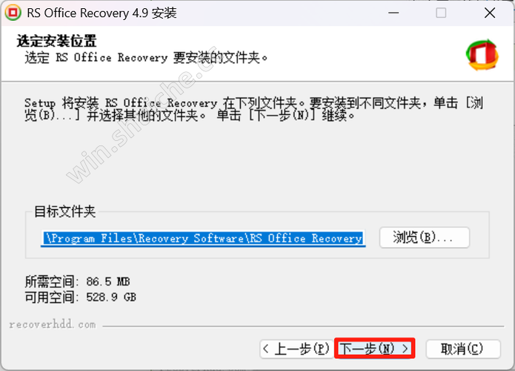Minimize the installer window
The image size is (515, 371).
[393, 13]
